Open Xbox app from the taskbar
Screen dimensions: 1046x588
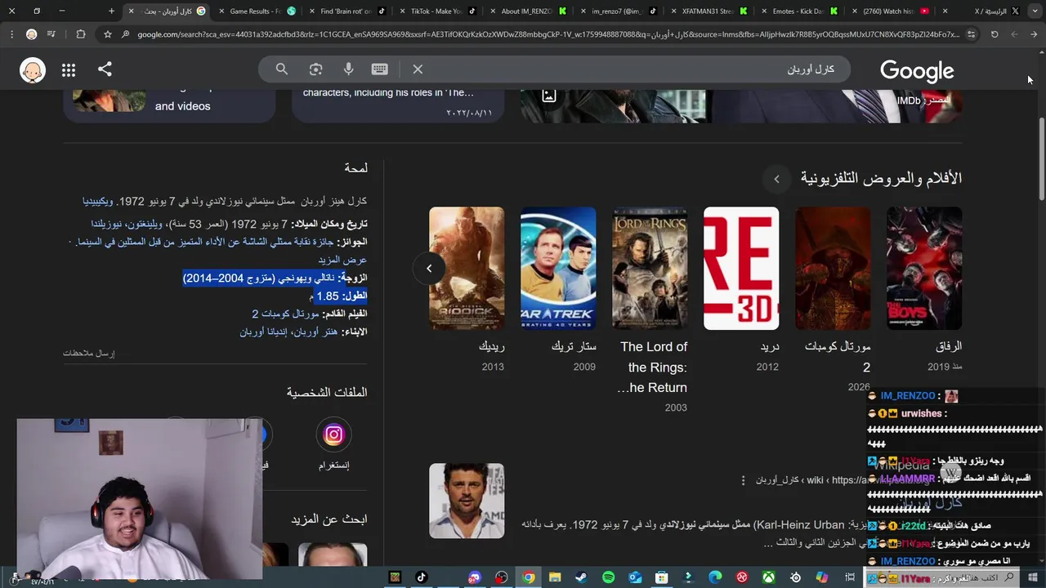pyautogui.click(x=768, y=577)
